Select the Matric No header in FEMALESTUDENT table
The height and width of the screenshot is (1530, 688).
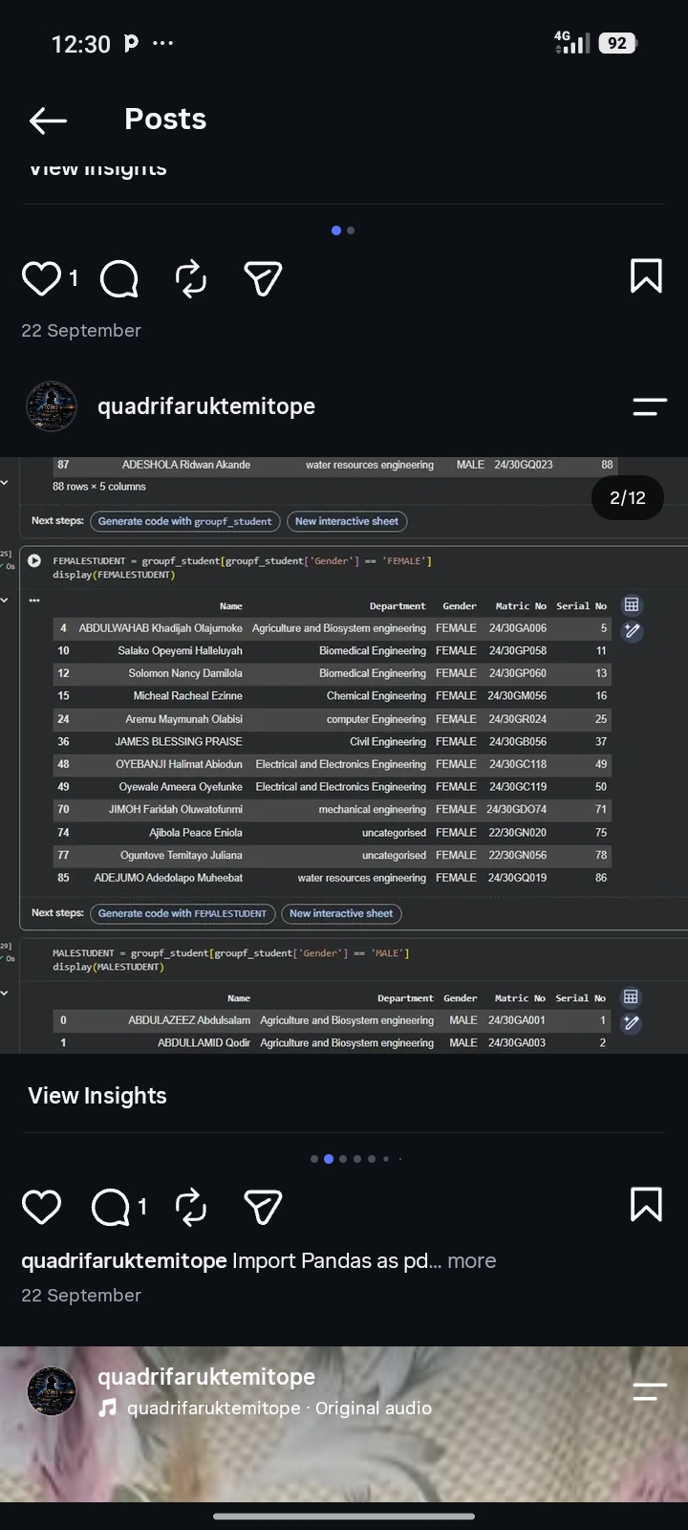(521, 606)
